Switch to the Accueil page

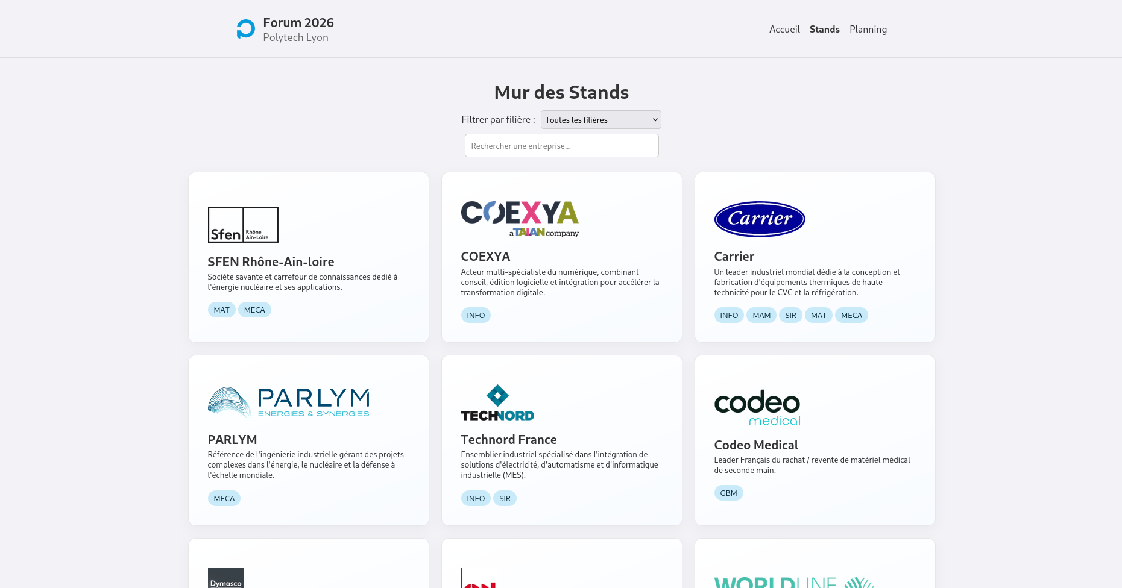click(x=784, y=29)
